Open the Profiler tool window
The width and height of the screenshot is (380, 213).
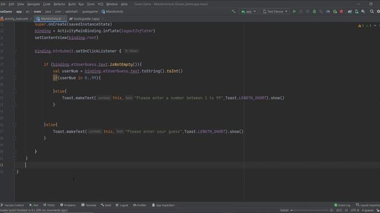pos(140,205)
